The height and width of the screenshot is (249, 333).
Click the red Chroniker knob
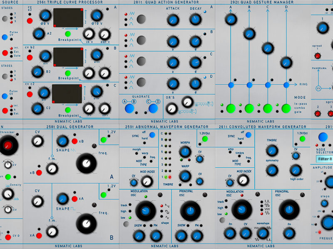click(7, 145)
